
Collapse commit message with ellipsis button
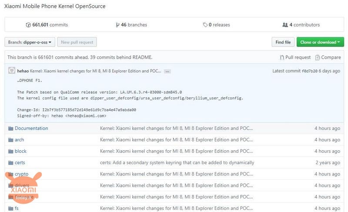167,71
